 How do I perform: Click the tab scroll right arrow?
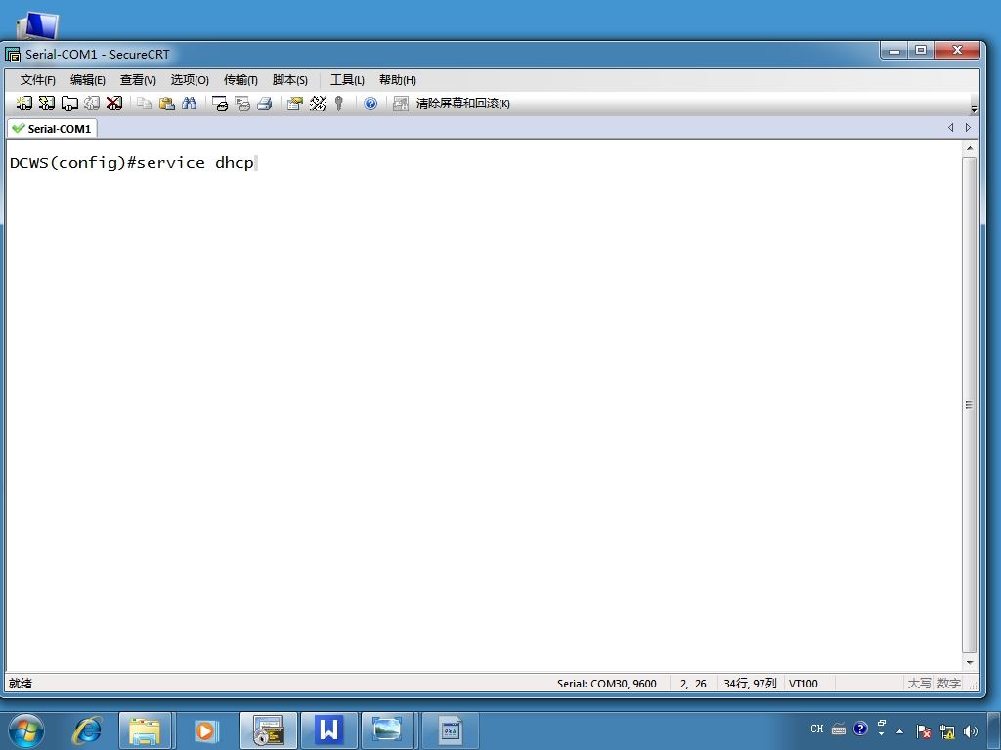pos(969,128)
